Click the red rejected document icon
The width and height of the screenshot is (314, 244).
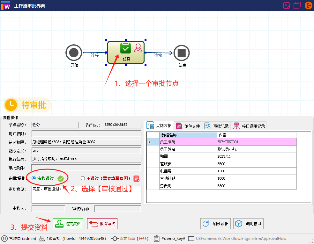(x=136, y=178)
